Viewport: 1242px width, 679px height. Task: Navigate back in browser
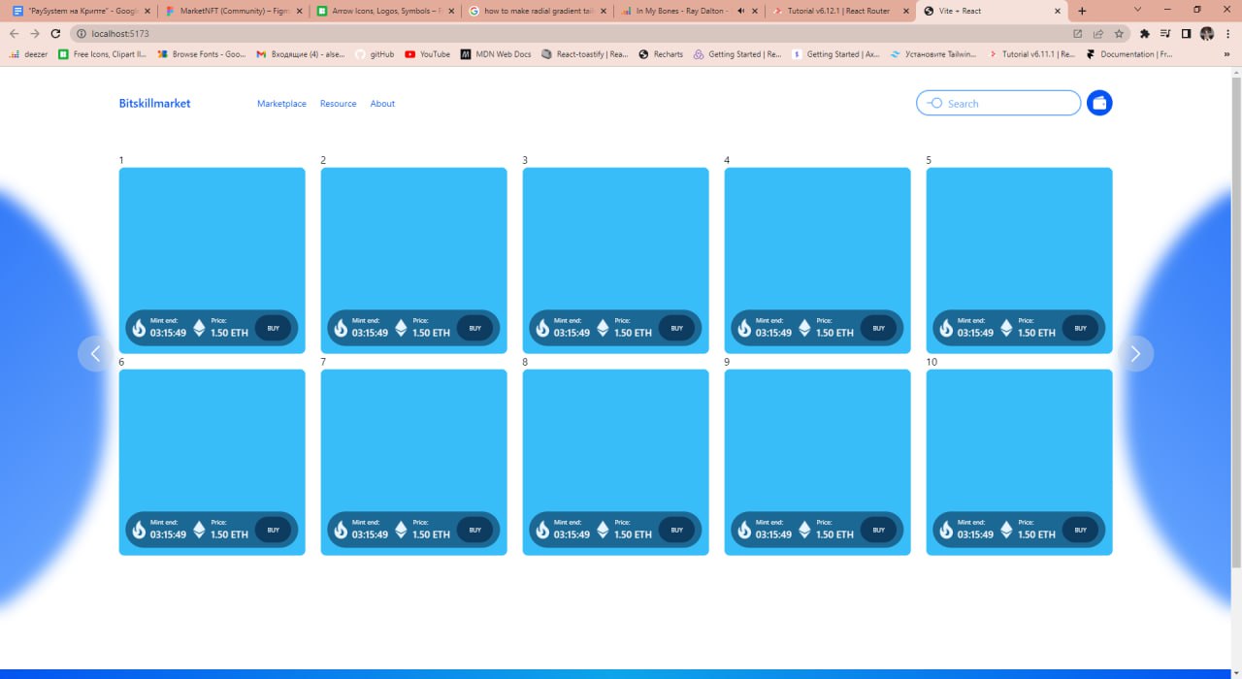pyautogui.click(x=14, y=33)
